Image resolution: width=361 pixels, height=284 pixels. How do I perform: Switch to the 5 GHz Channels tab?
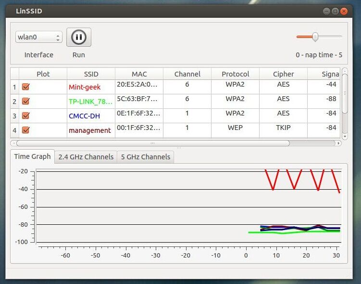tap(146, 157)
